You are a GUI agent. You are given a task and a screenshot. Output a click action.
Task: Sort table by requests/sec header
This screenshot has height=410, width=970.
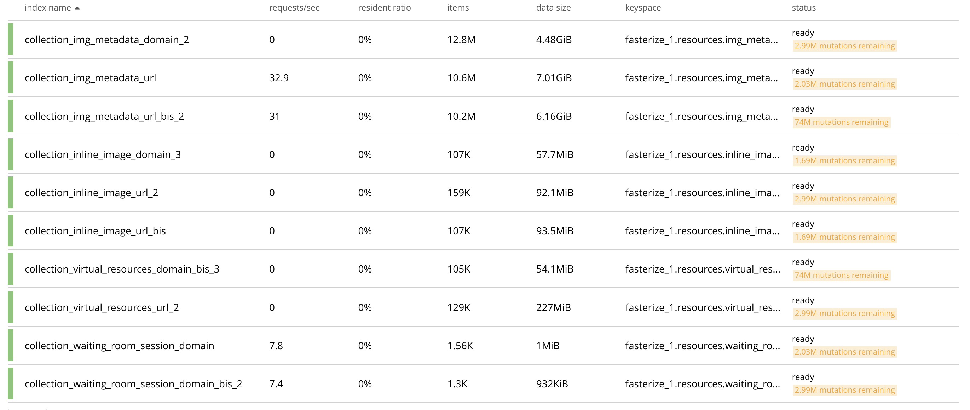point(294,8)
